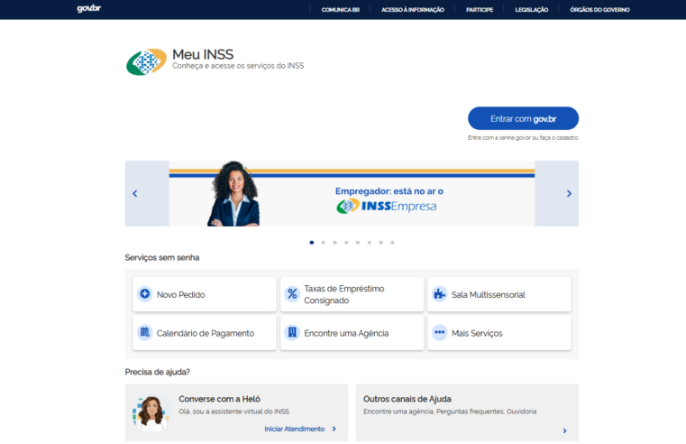The width and height of the screenshot is (686, 444).
Task: Open the Novo Pedido service card
Action: [205, 294]
